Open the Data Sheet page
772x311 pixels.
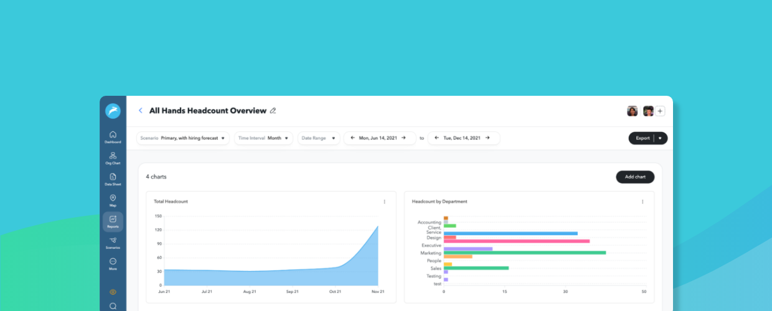coord(113,179)
